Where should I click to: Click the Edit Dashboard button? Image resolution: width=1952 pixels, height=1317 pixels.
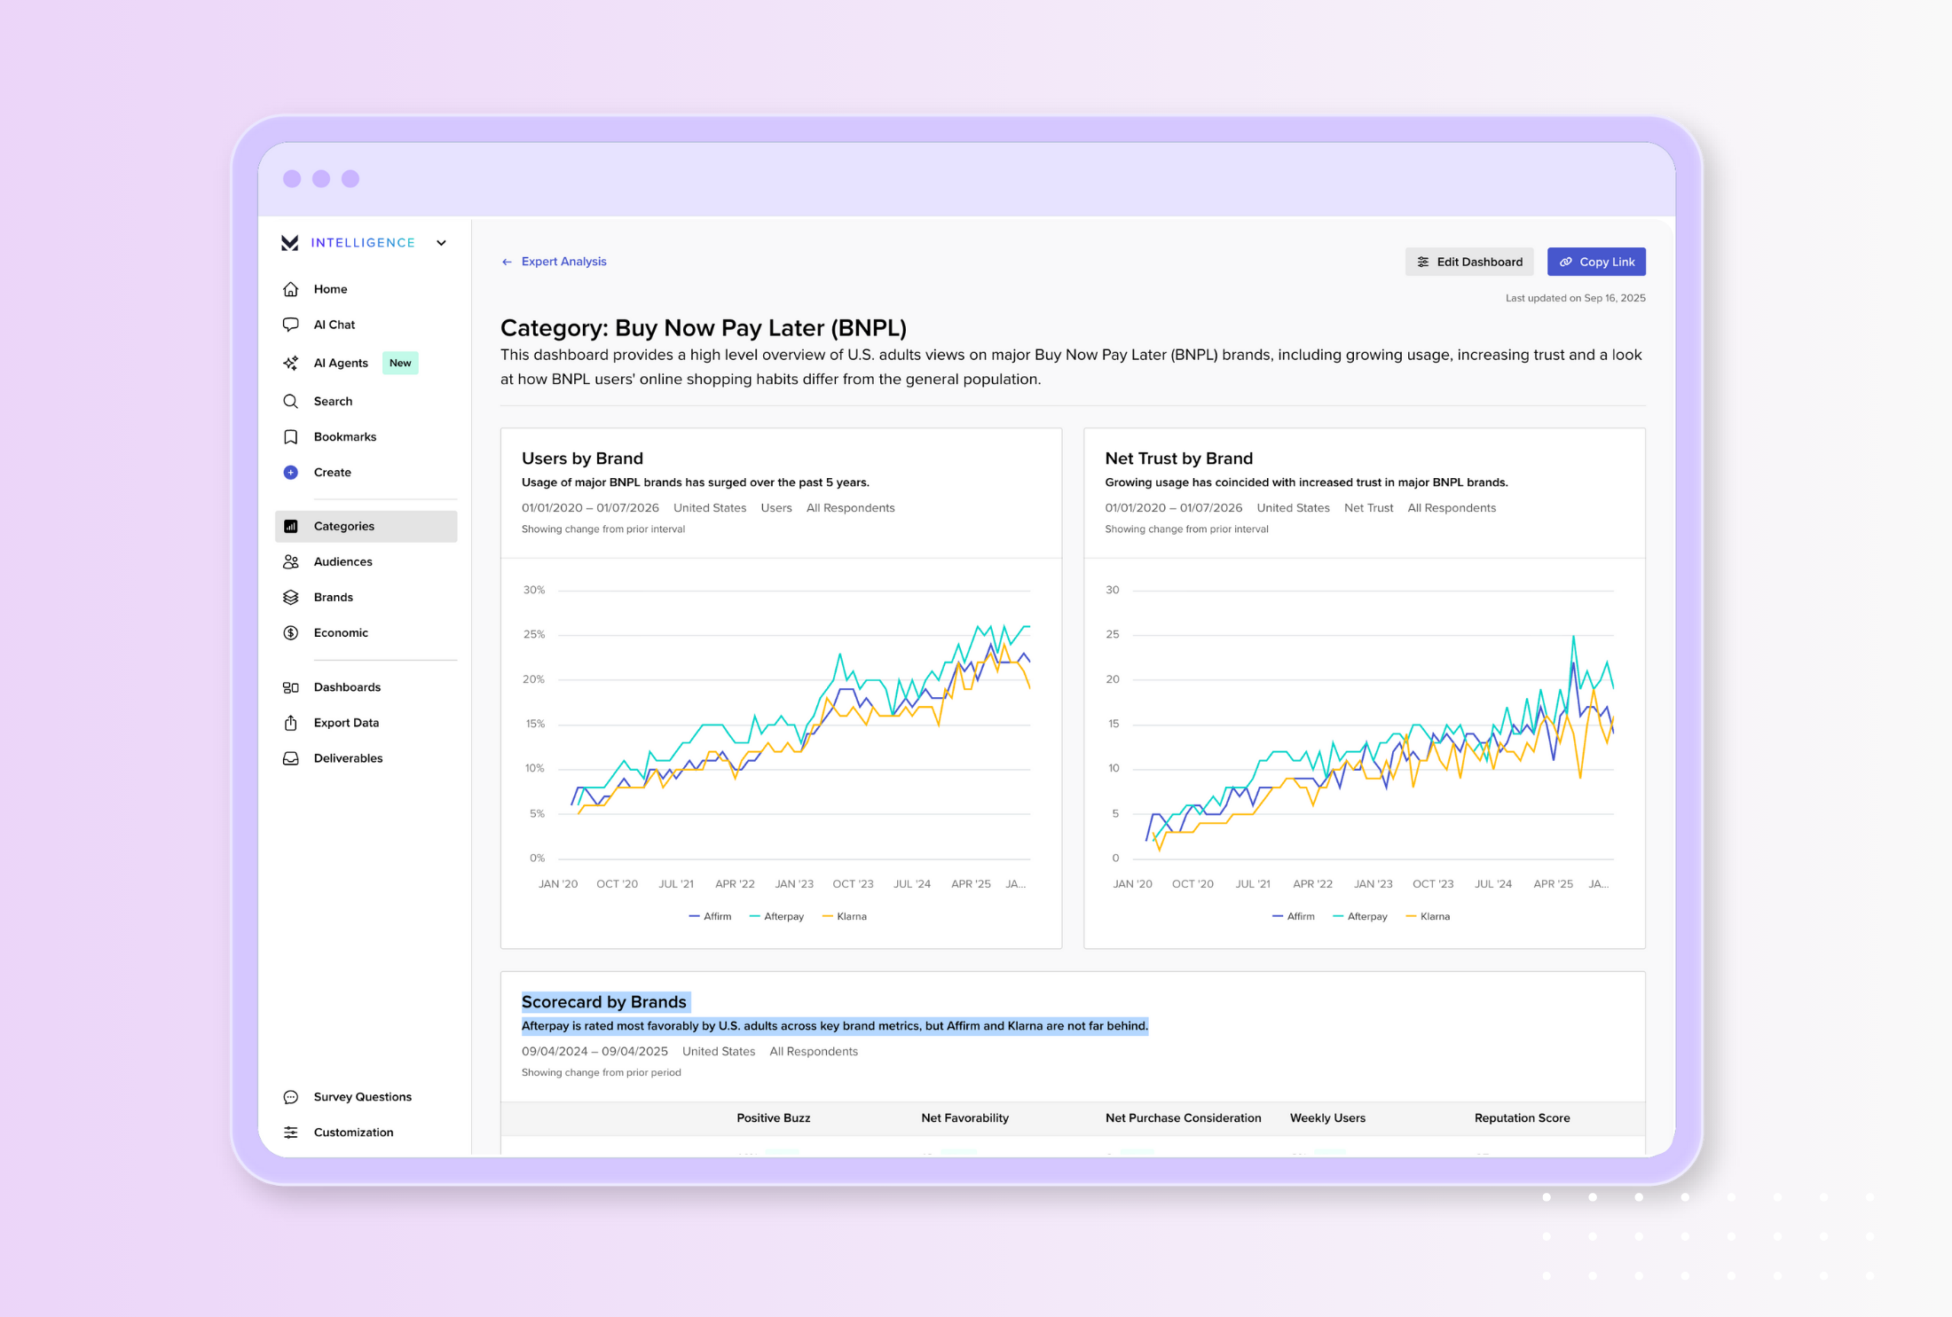[1468, 262]
